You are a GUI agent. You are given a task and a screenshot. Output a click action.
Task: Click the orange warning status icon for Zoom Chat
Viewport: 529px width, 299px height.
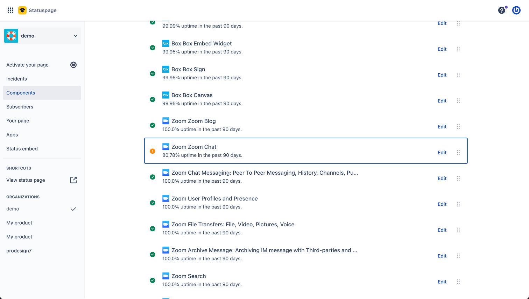[x=153, y=151]
